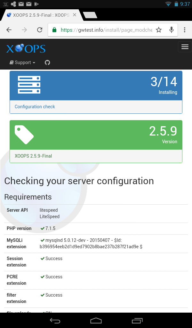Click the XOOPS 2.5.9-Final link
Viewport: 192px width, 328px height.
tap(33, 156)
